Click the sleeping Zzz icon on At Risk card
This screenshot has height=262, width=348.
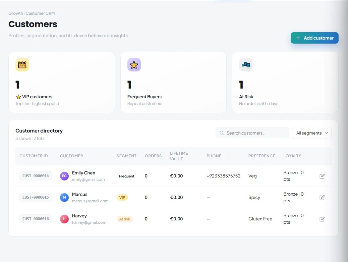246,65
